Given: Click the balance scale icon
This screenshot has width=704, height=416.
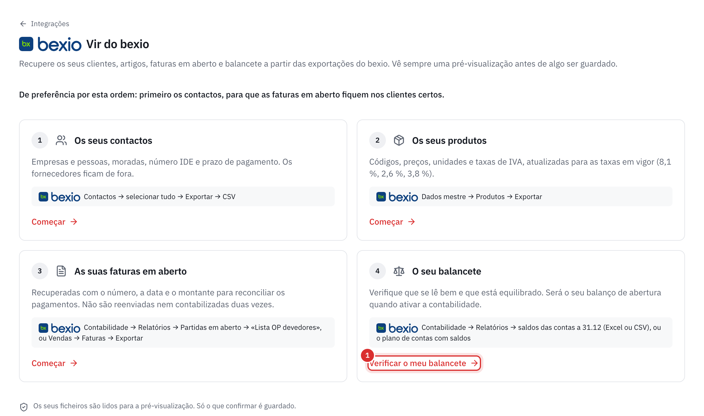Looking at the screenshot, I should tap(399, 271).
